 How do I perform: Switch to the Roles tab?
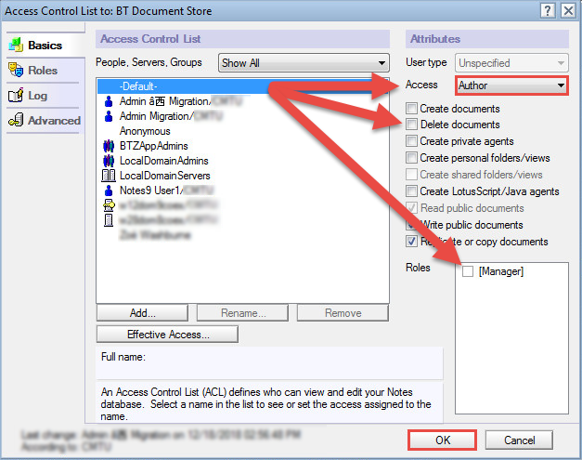pos(43,71)
